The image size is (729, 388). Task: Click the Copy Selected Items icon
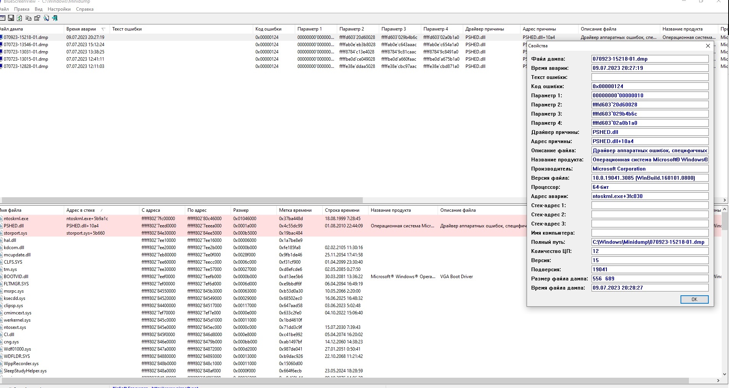click(x=28, y=18)
